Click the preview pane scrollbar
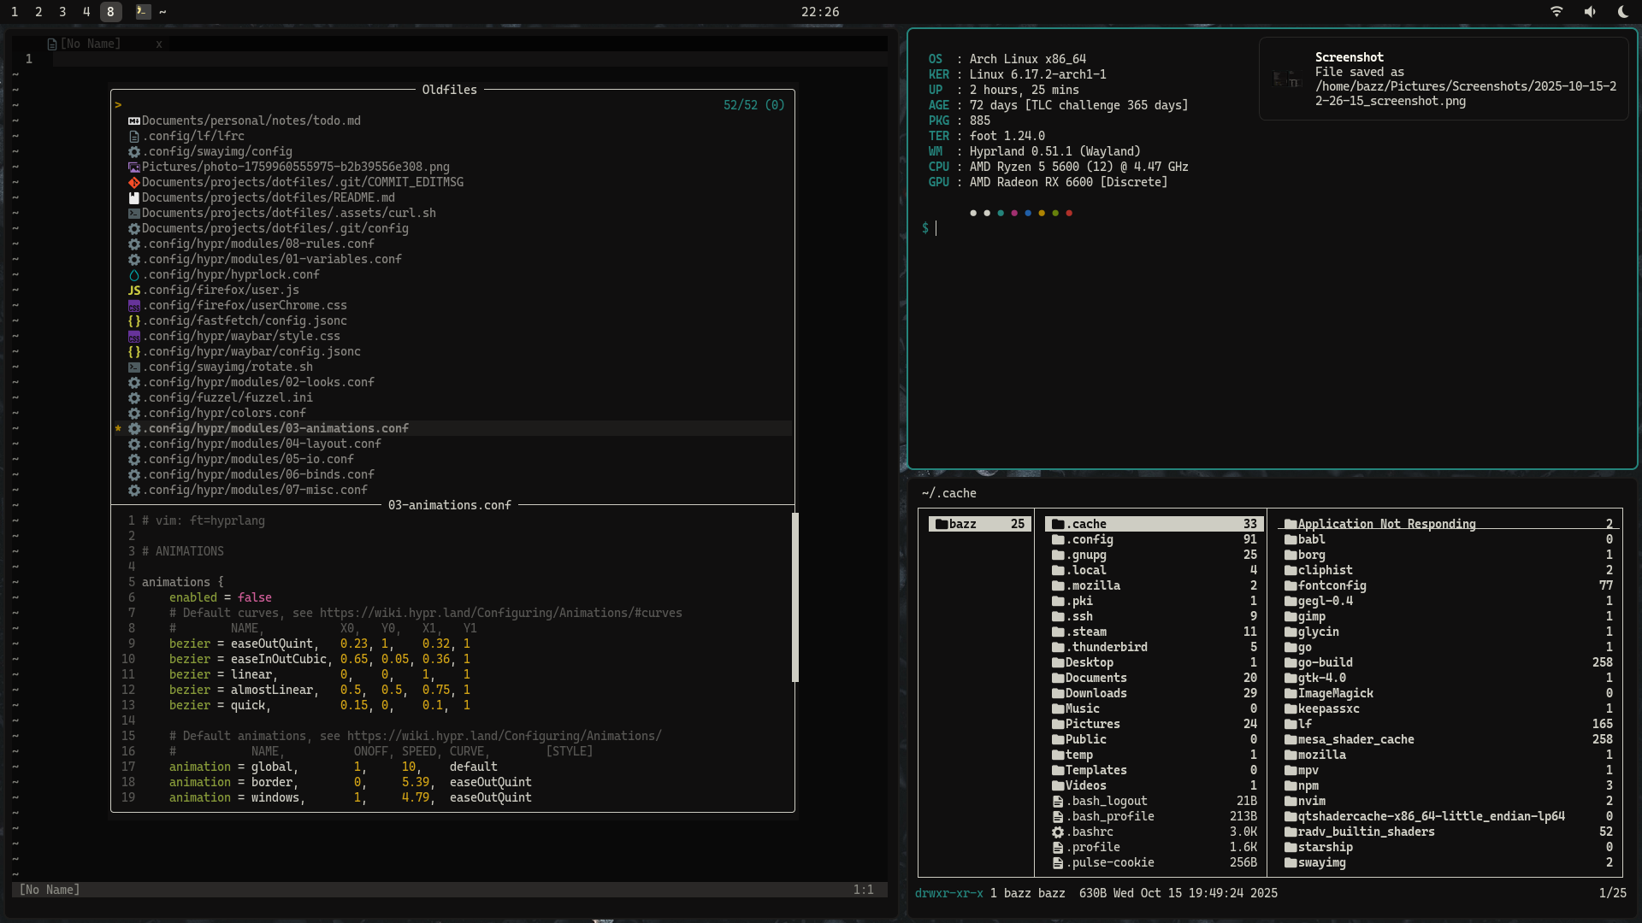 tap(795, 597)
